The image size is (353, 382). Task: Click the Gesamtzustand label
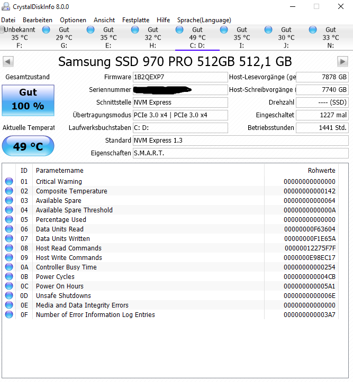point(28,77)
